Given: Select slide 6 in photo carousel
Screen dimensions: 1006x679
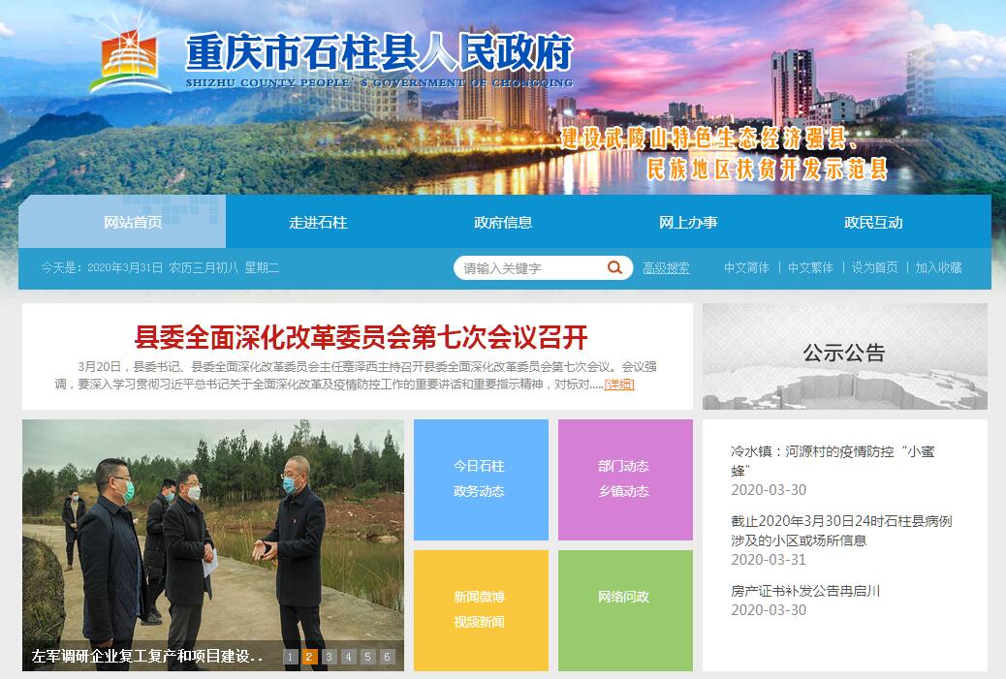Looking at the screenshot, I should point(387,657).
